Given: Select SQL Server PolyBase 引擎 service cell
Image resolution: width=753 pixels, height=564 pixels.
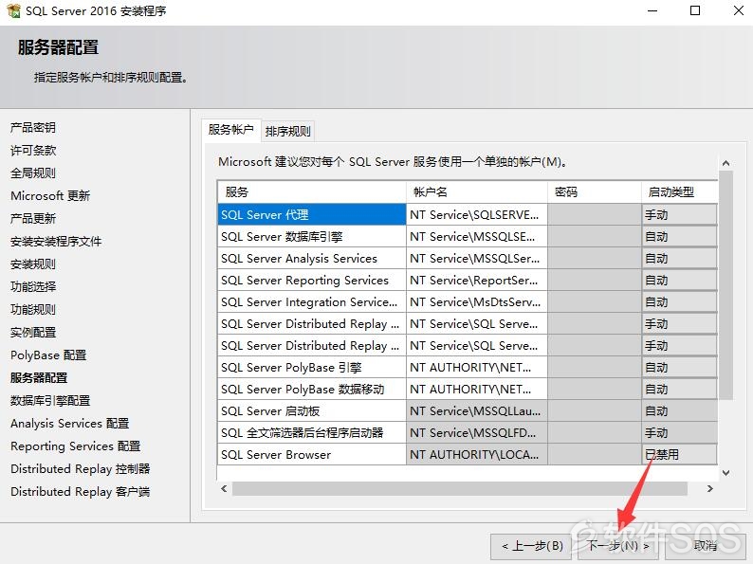Looking at the screenshot, I should point(312,368).
